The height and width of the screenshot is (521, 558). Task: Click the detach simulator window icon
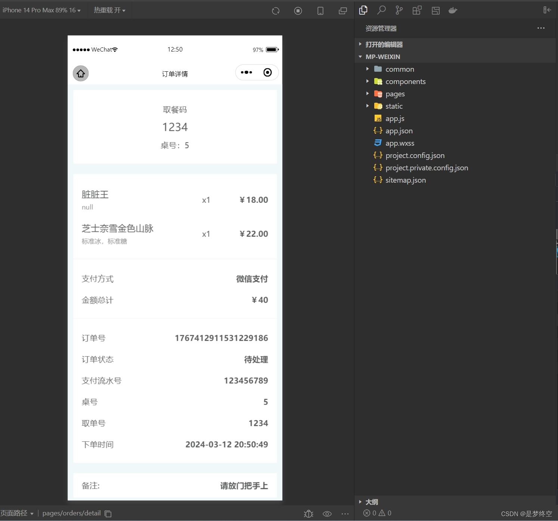pyautogui.click(x=342, y=11)
